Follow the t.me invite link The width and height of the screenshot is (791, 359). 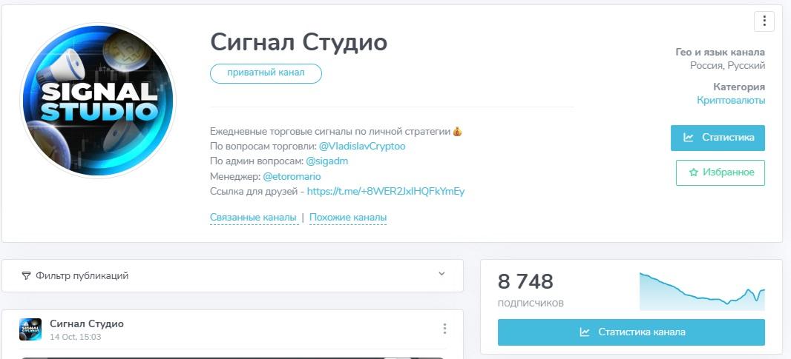click(x=385, y=192)
